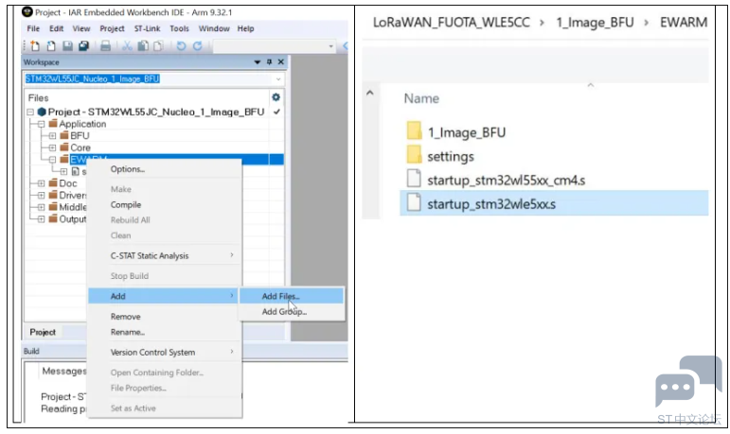This screenshot has height=434, width=730.
Task: Sort by the Name column header
Action: coord(421,98)
